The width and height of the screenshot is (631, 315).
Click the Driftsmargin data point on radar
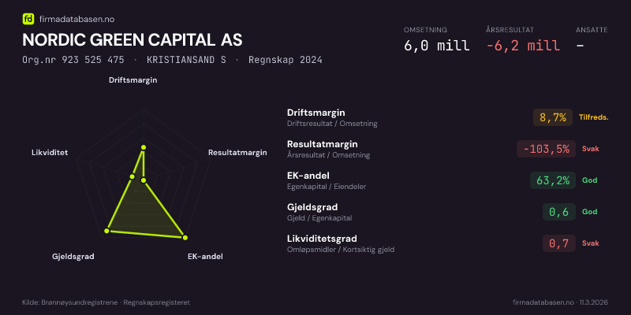pyautogui.click(x=144, y=147)
